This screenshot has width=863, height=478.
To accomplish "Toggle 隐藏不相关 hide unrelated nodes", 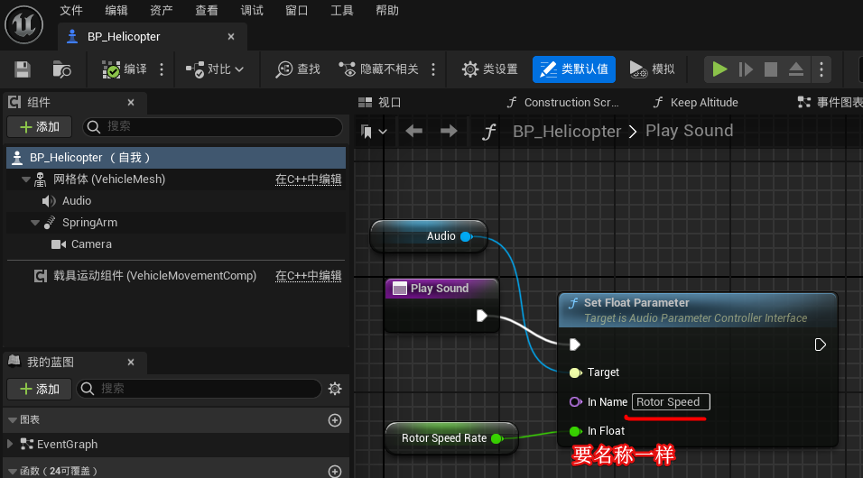I will click(x=378, y=69).
